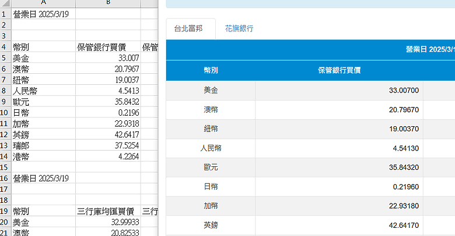
Task: Click 歐元 in the web table
Action: pyautogui.click(x=211, y=167)
